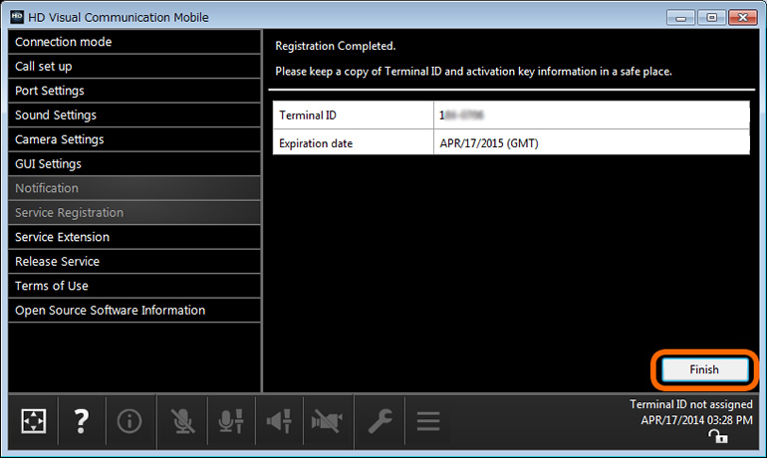Screen dimensions: 767x458
Task: Open Camera Settings
Action: coord(134,139)
